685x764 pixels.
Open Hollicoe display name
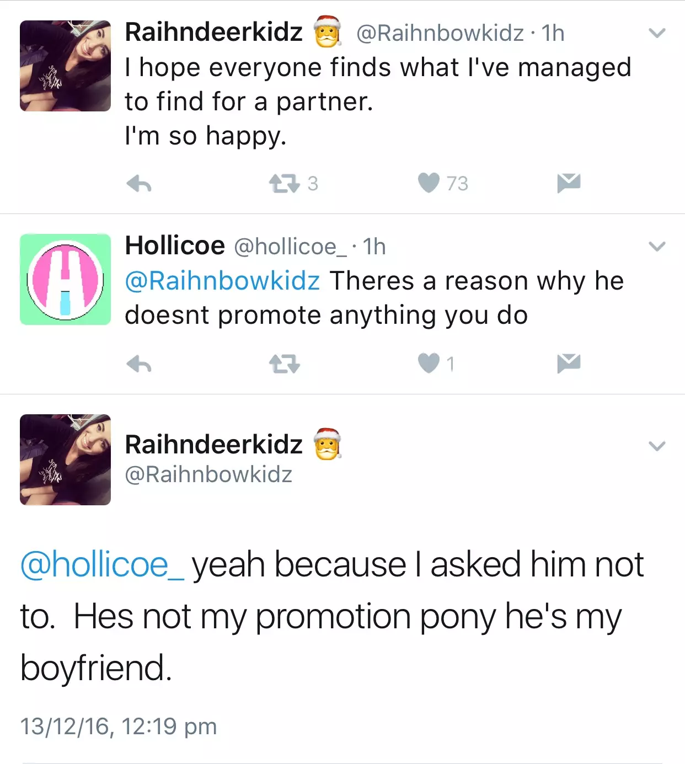175,245
